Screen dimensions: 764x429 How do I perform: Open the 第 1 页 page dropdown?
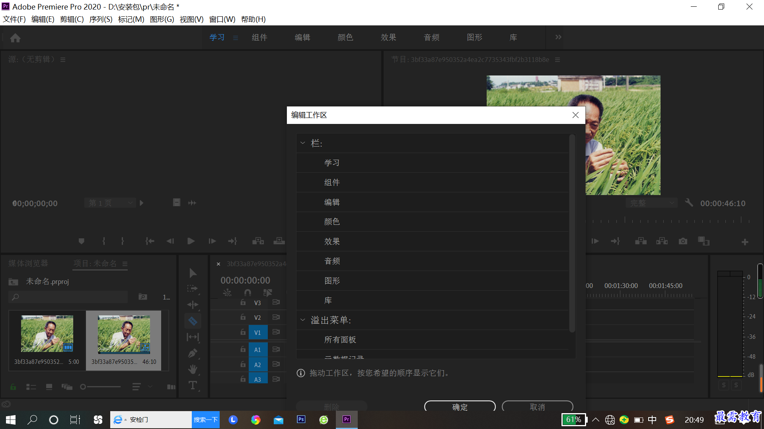click(110, 203)
